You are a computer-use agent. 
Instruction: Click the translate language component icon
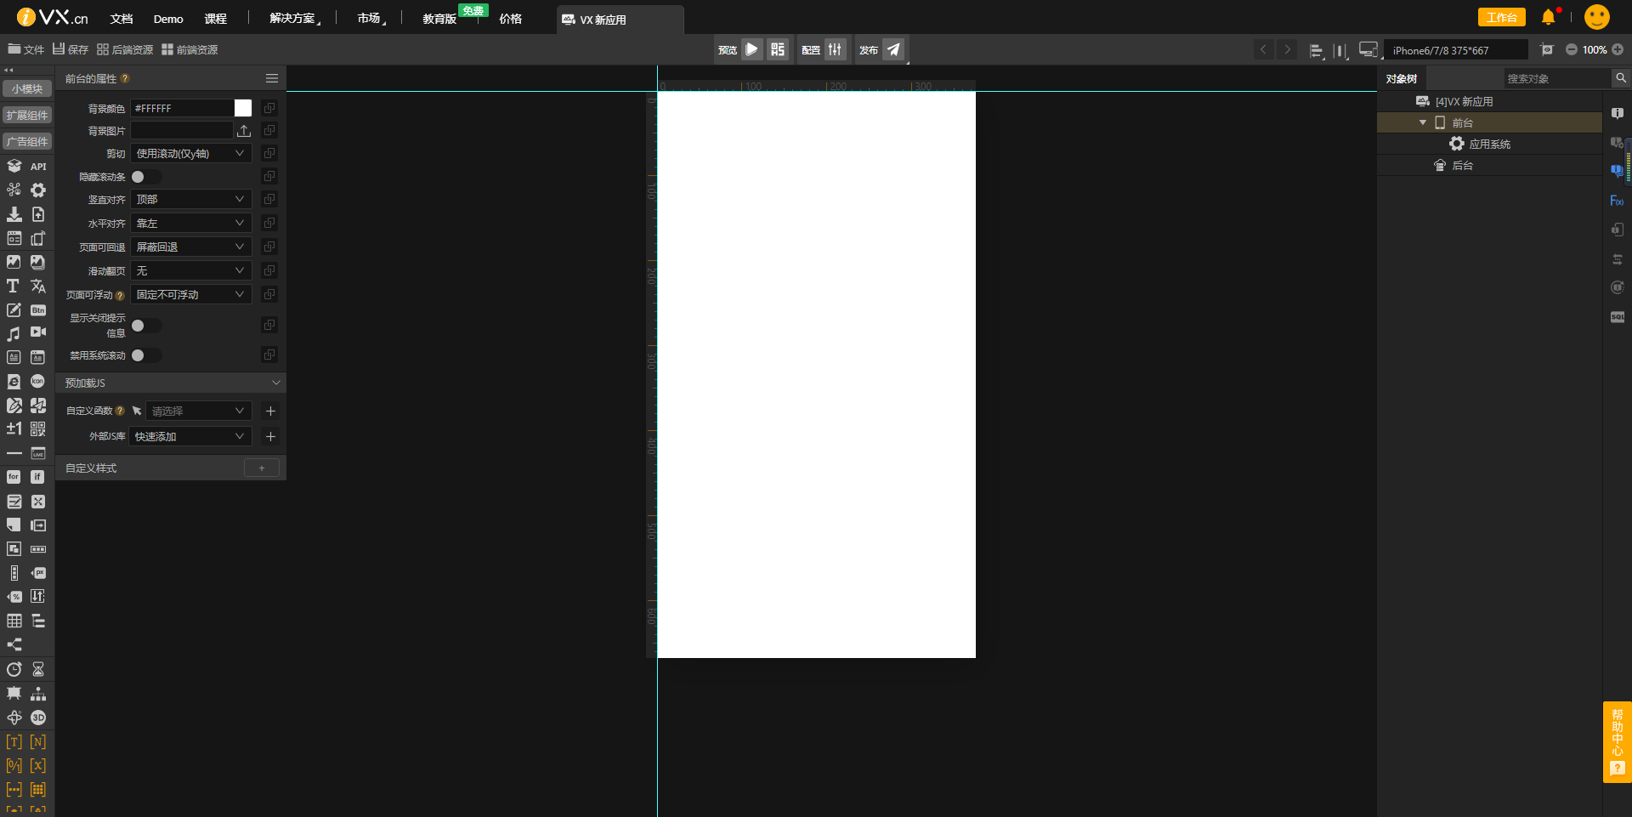(38, 287)
